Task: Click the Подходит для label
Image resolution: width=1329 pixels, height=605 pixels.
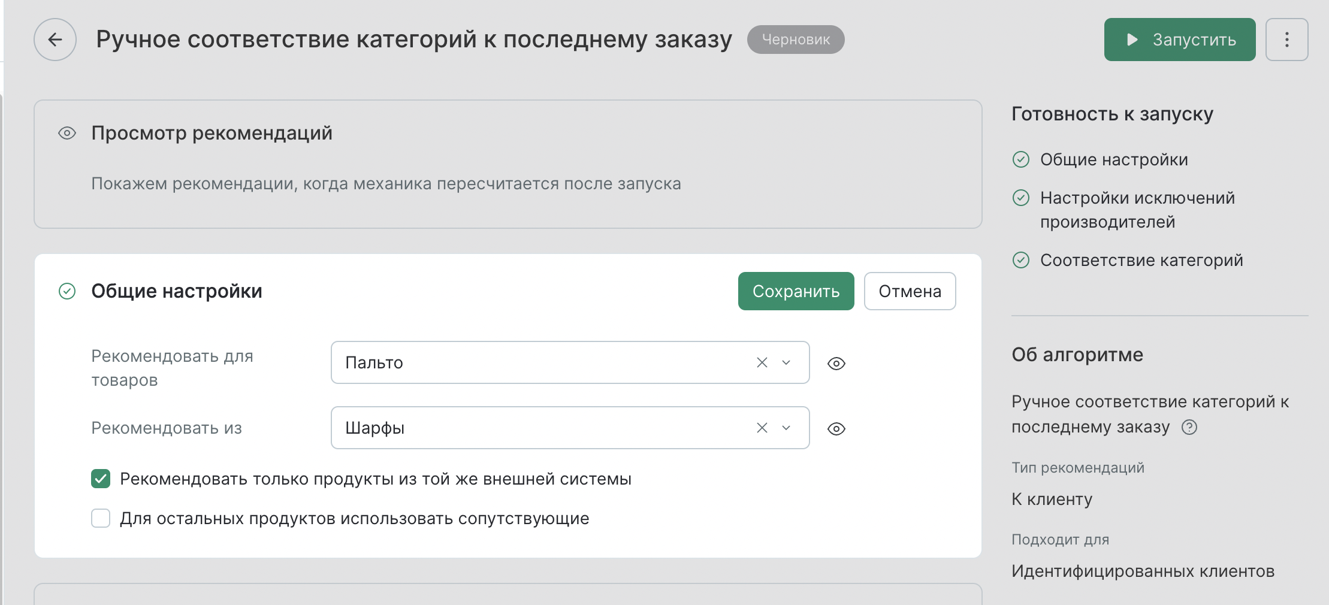Action: tap(1060, 539)
